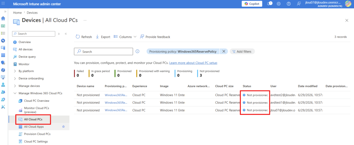Close the All Cloud PCs blade
Viewport: 354px width, 145px height.
click(x=347, y=20)
